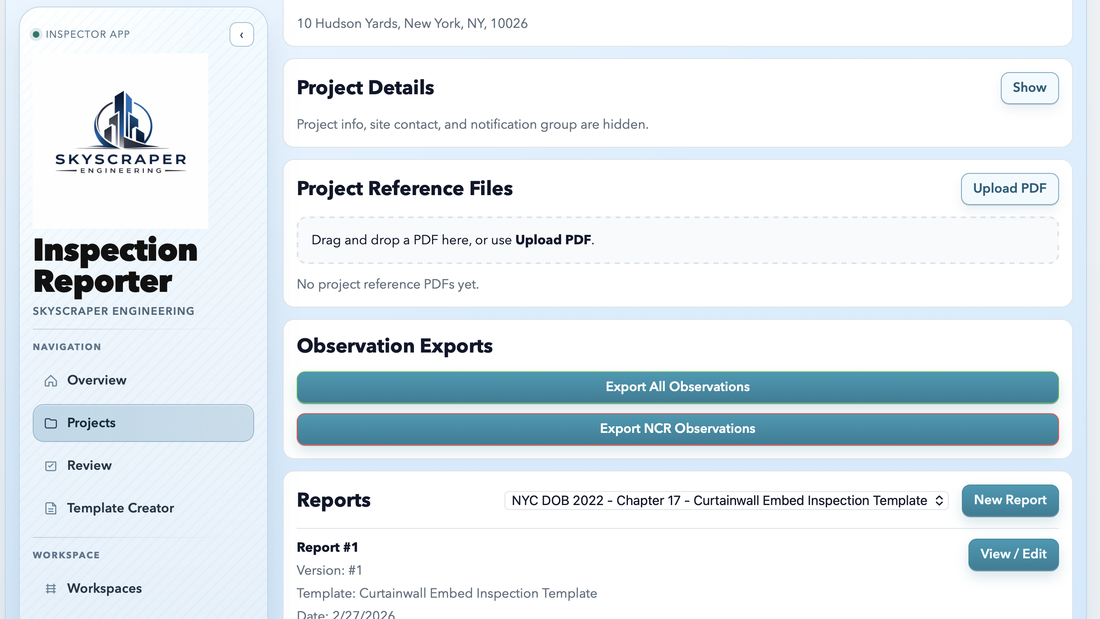
Task: Show the hidden Project Details
Action: 1029,88
